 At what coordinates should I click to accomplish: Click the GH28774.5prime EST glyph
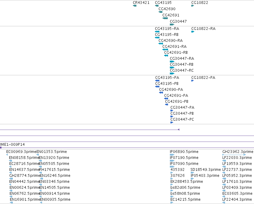coord(11,179)
